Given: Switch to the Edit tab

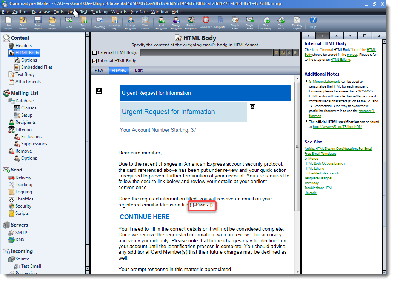Looking at the screenshot, I should coord(139,70).
